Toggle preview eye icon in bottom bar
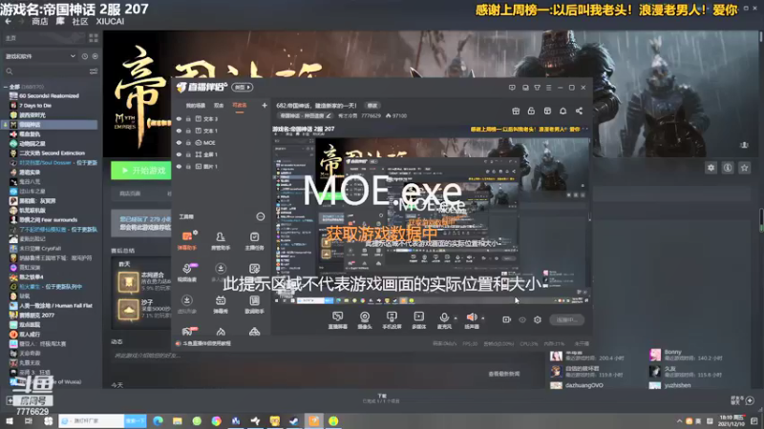 click(522, 319)
